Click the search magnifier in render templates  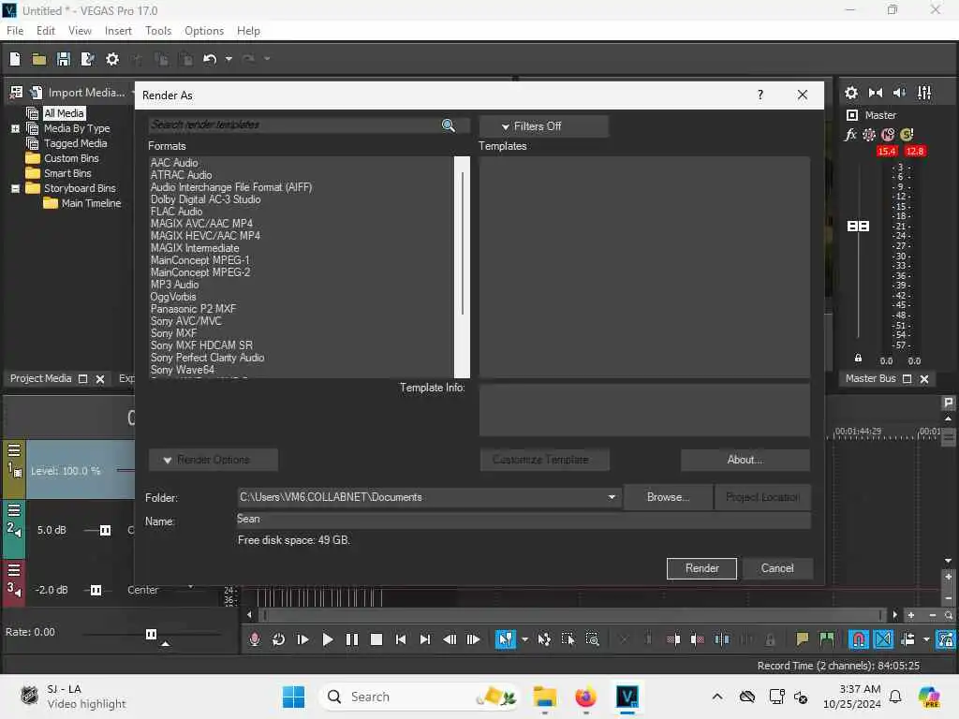click(x=449, y=125)
